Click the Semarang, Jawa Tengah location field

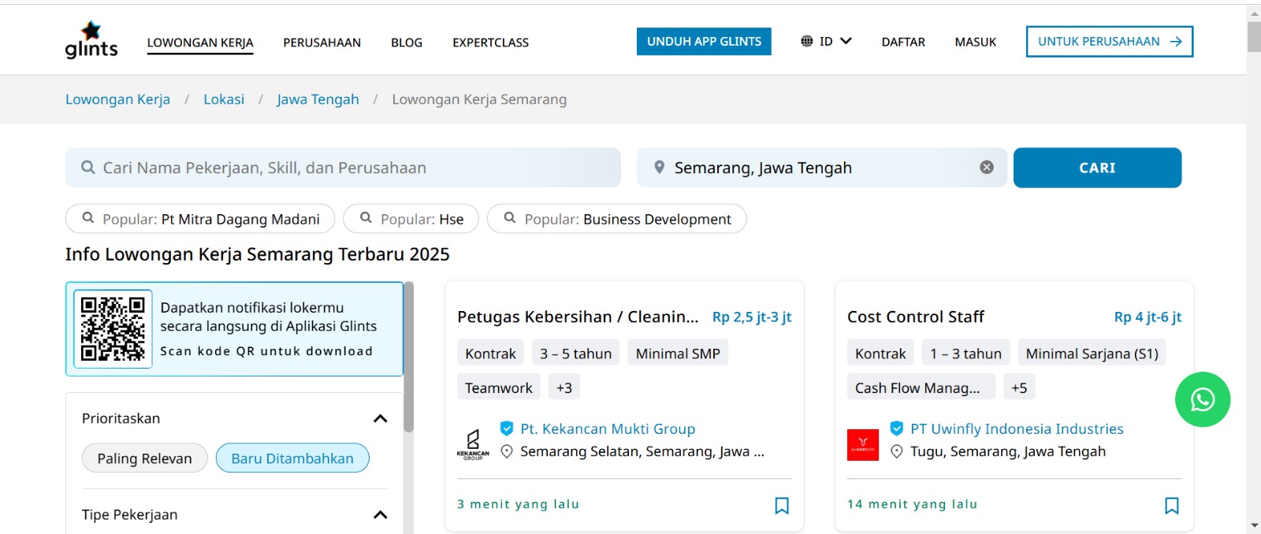[822, 168]
